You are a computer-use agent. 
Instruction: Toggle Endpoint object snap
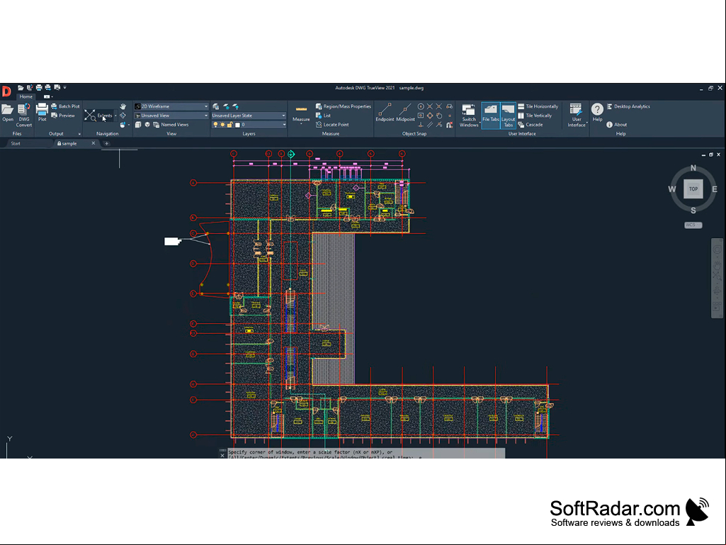tap(385, 113)
